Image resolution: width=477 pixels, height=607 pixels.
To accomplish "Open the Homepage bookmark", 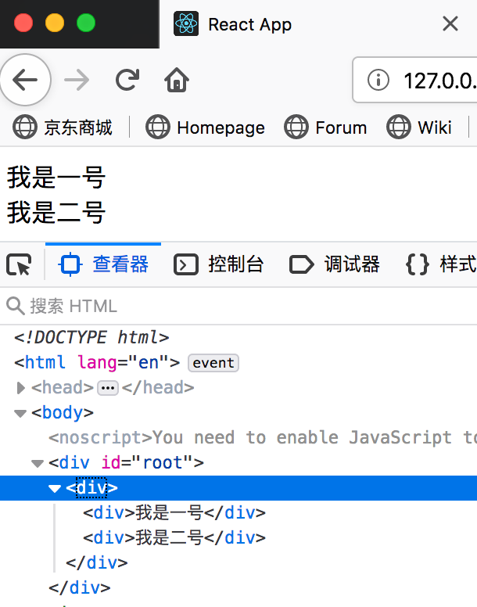I will (205, 128).
